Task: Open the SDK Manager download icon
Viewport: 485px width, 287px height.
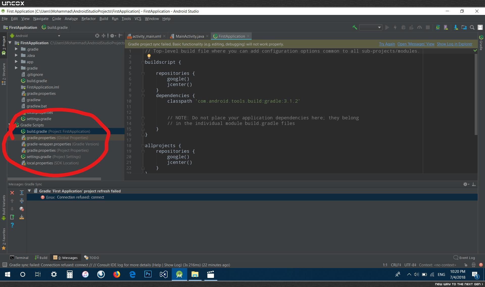Action: pyautogui.click(x=456, y=27)
